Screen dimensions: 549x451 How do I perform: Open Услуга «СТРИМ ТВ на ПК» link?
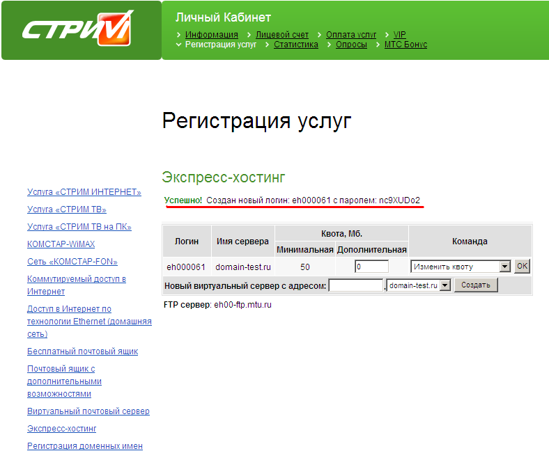79,227
